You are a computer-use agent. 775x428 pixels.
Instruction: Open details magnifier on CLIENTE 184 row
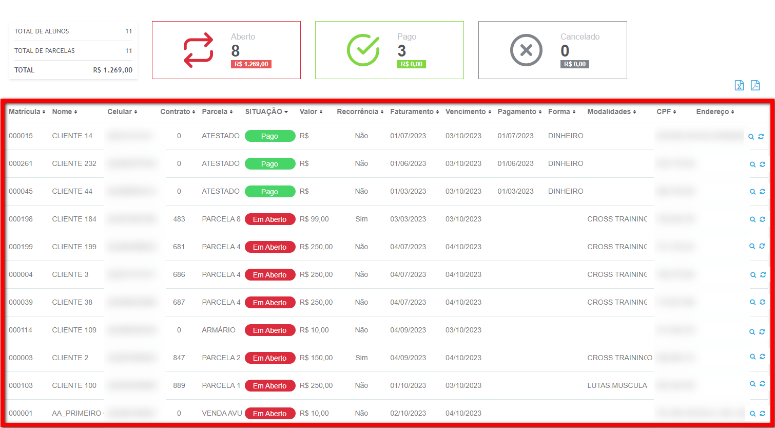click(x=752, y=219)
